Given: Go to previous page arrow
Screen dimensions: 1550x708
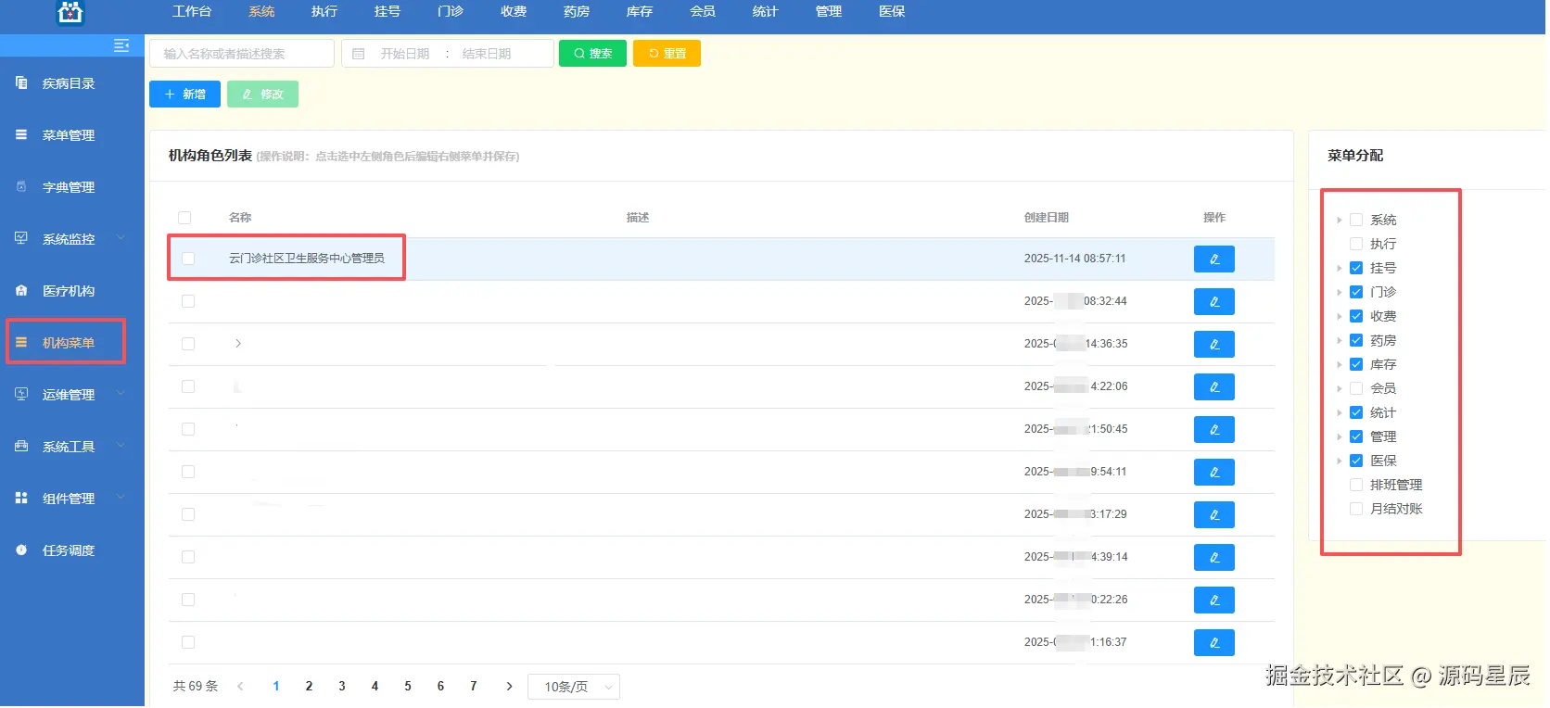Looking at the screenshot, I should click(x=241, y=687).
